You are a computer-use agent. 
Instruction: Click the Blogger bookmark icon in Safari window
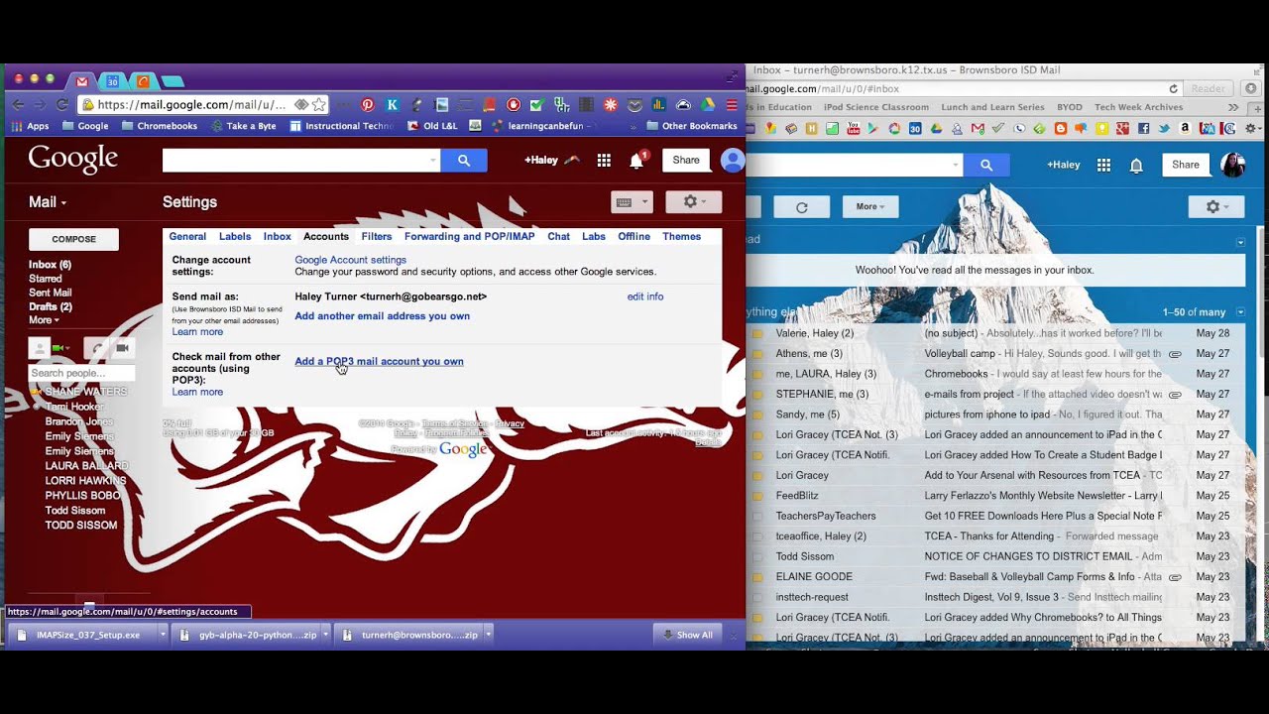(x=1061, y=128)
